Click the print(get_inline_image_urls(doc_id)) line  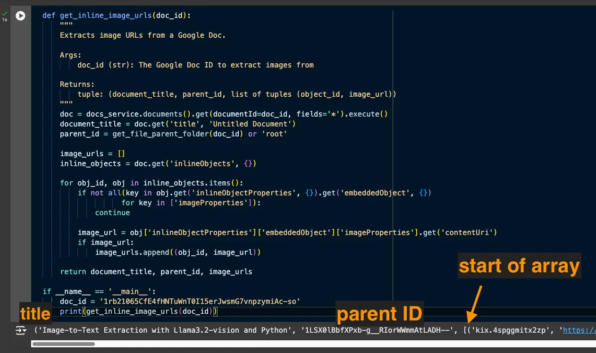click(138, 311)
